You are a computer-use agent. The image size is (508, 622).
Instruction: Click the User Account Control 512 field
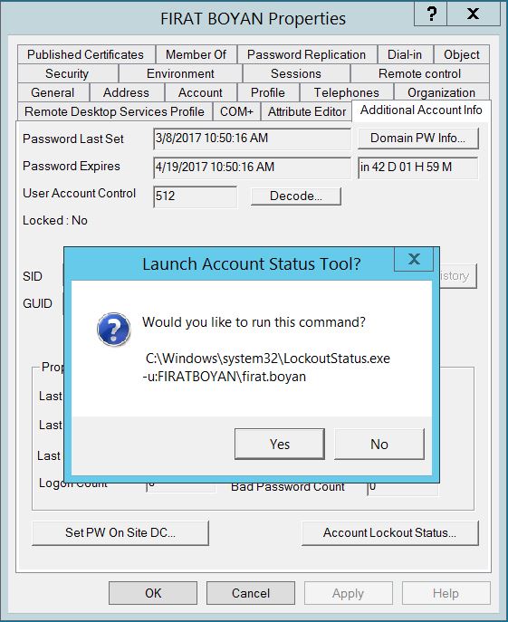(196, 196)
